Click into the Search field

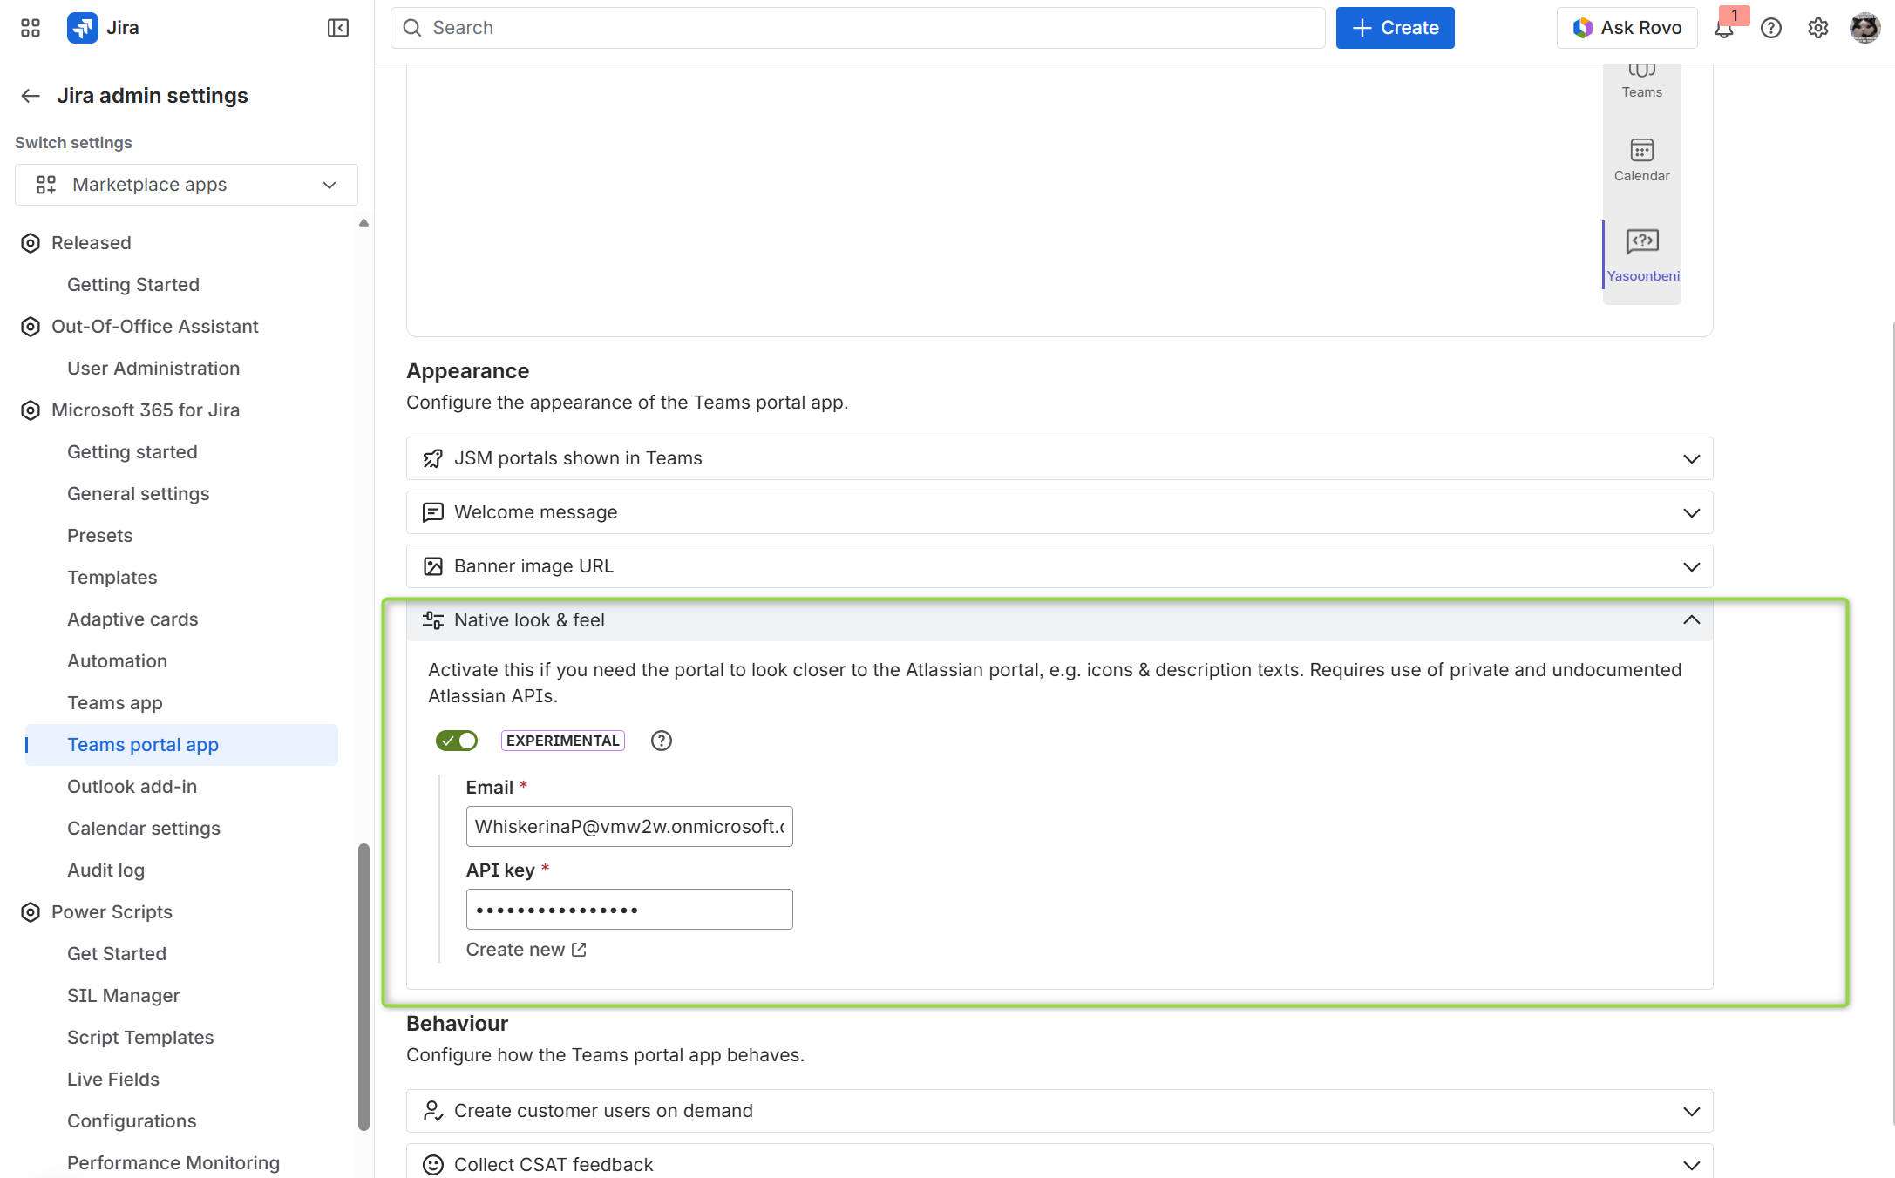tap(858, 28)
